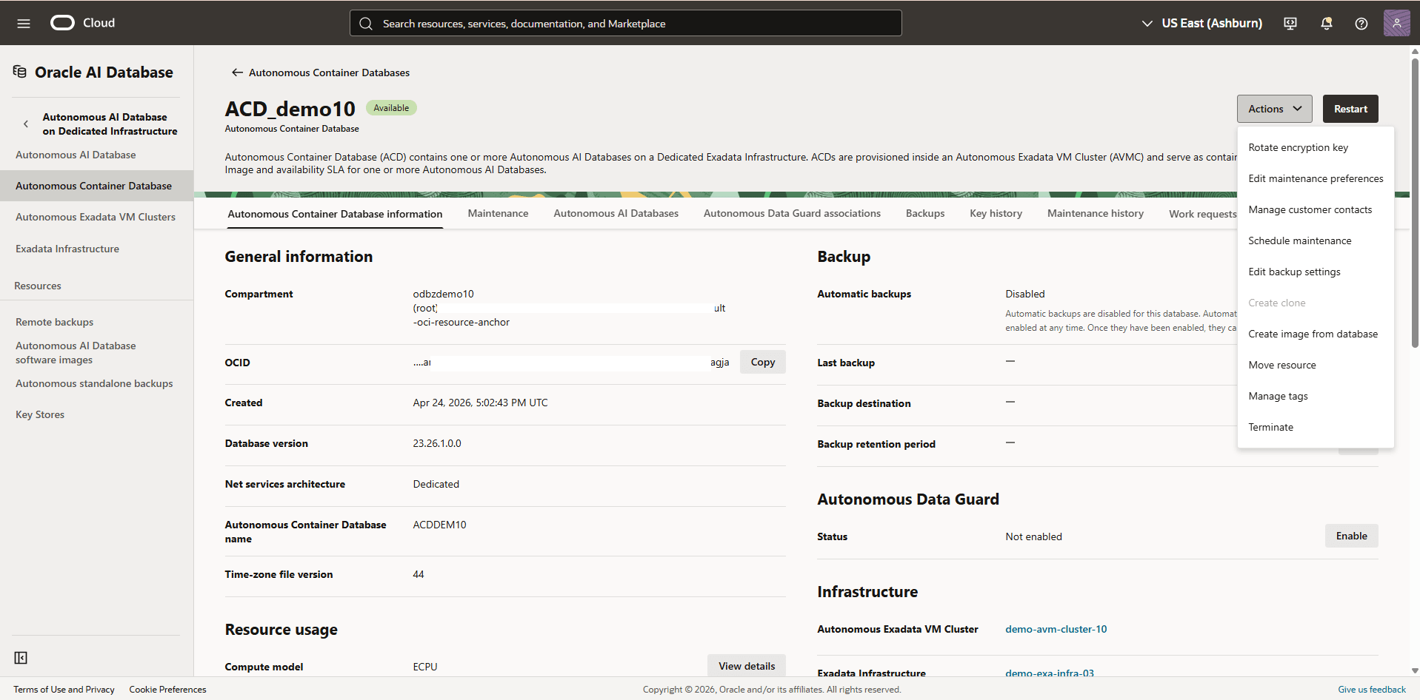Click the Available status badge
1420x700 pixels.
(x=391, y=108)
